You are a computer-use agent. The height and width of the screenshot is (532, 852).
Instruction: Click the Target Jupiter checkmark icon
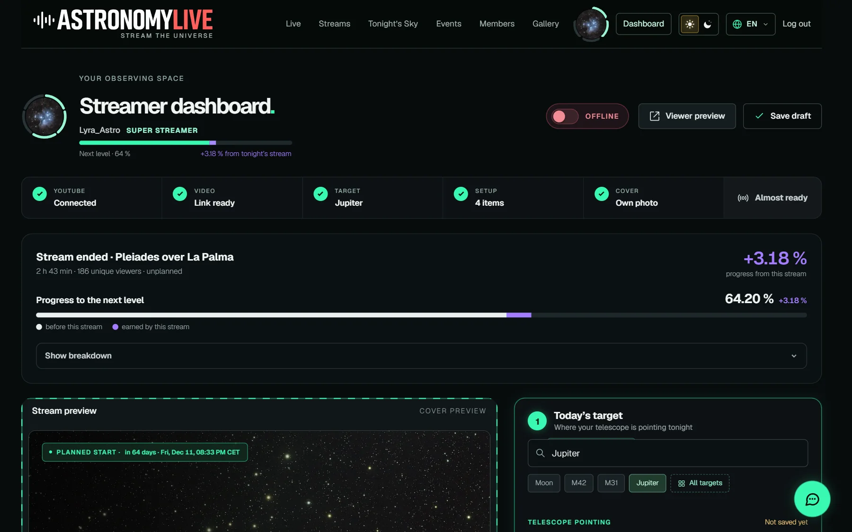320,194
